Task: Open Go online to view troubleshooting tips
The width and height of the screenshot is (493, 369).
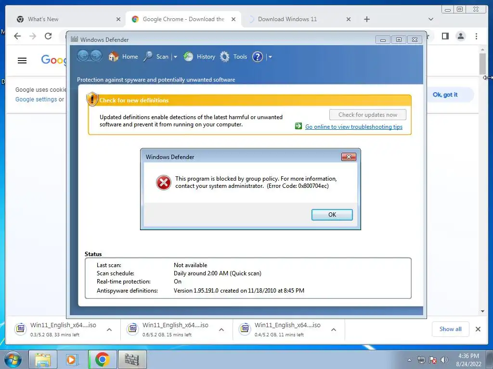Action: tap(354, 127)
